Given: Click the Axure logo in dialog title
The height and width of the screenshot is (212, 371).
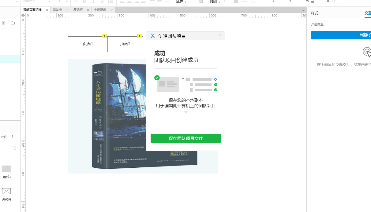Looking at the screenshot, I should 153,36.
